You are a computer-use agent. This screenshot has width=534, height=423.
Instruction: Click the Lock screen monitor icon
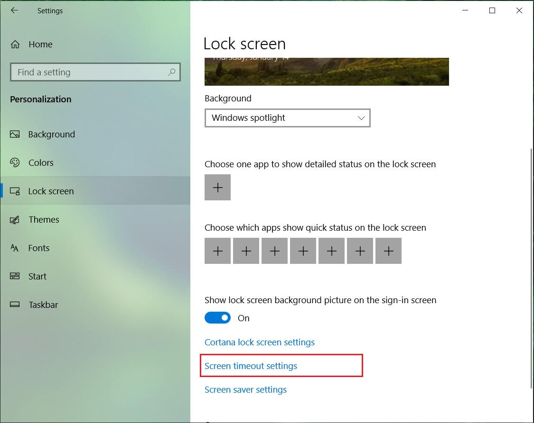[x=15, y=191]
